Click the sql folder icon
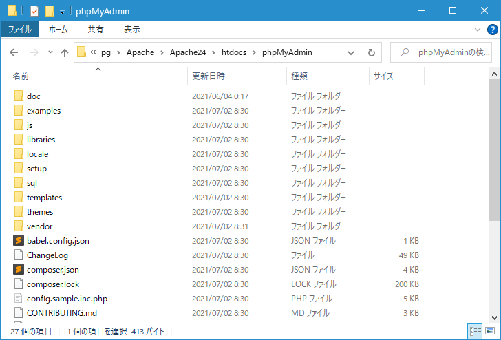 [19, 182]
